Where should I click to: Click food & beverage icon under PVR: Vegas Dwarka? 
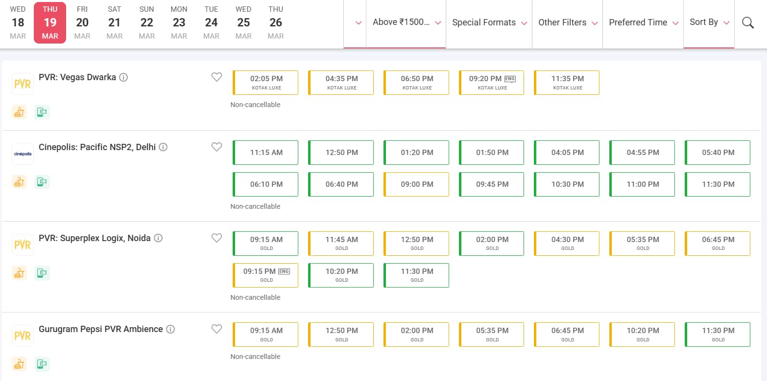tap(19, 112)
